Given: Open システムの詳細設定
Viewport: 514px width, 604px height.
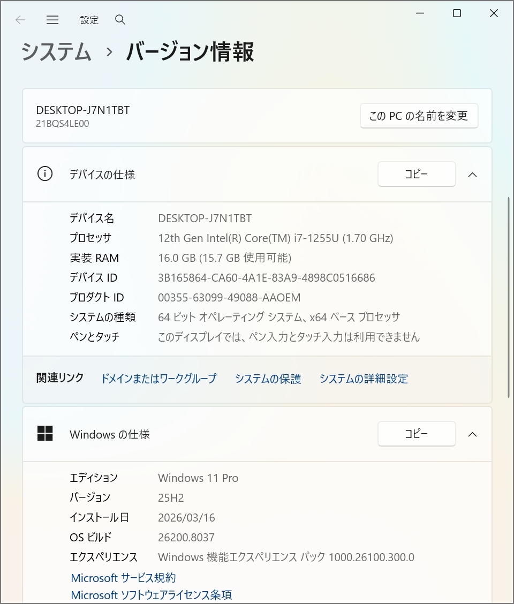Looking at the screenshot, I should click(364, 379).
